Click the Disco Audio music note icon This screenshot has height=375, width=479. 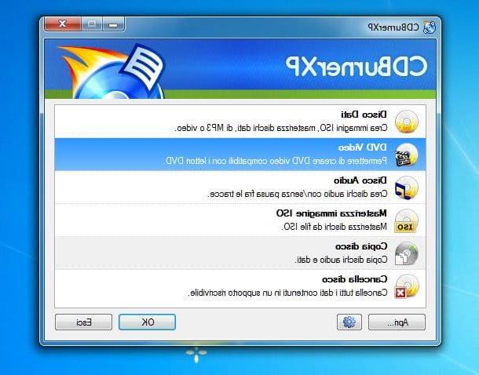point(406,187)
